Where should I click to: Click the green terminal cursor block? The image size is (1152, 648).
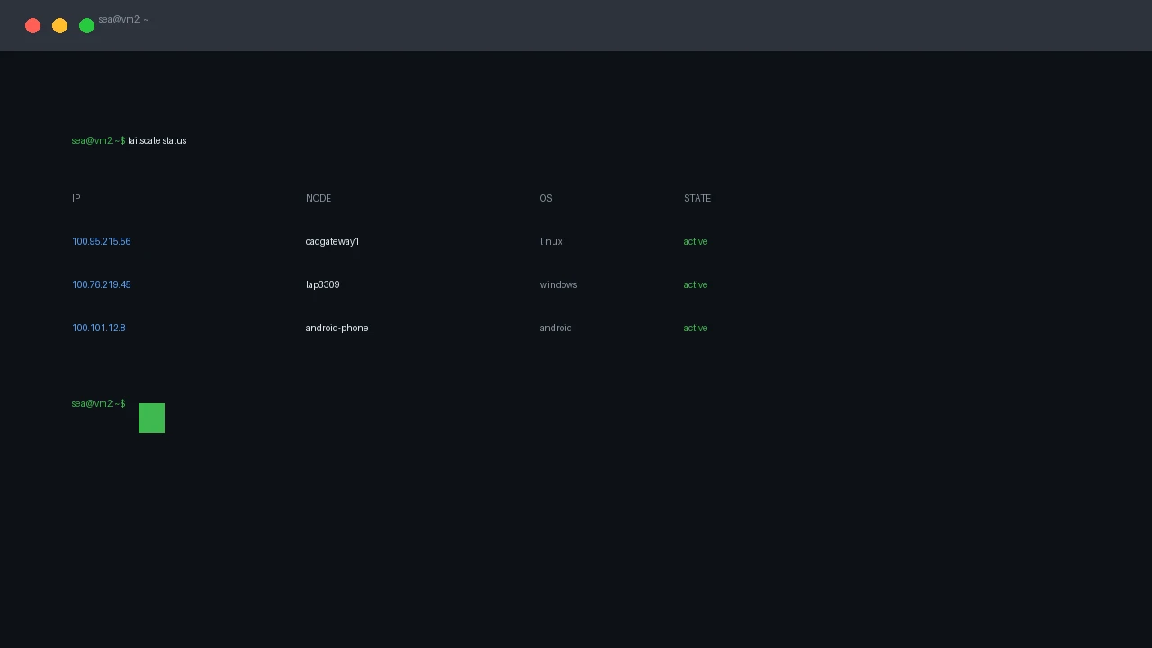[x=151, y=418]
